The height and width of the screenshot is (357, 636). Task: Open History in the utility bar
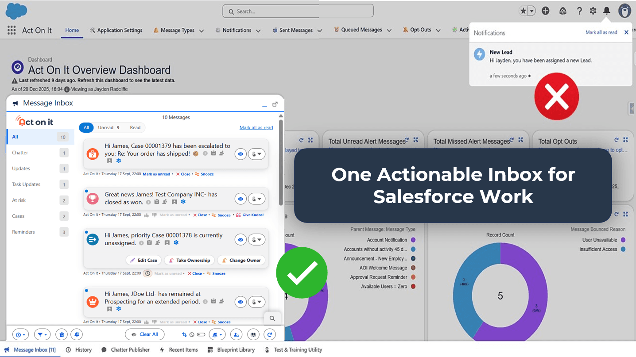[x=79, y=349]
